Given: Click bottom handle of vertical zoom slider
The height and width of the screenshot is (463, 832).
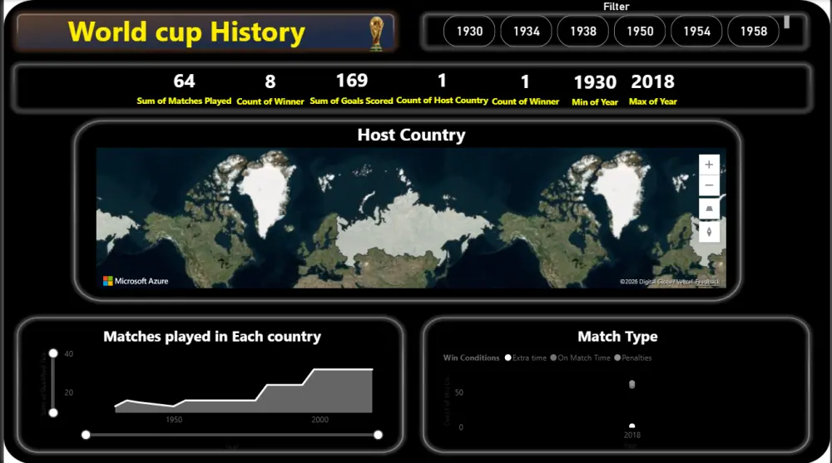Looking at the screenshot, I should pos(53,412).
